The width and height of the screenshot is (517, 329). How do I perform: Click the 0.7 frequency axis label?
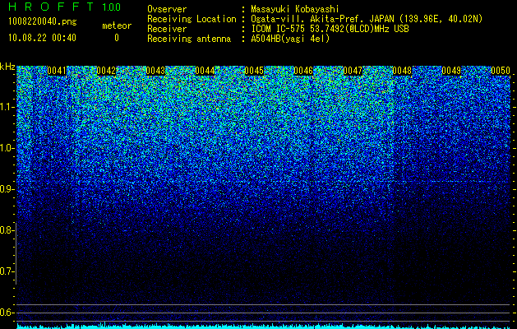point(7,271)
